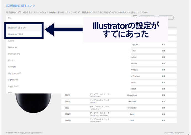Choose iPhoto from the application list
The image size is (191, 135).
11,60
